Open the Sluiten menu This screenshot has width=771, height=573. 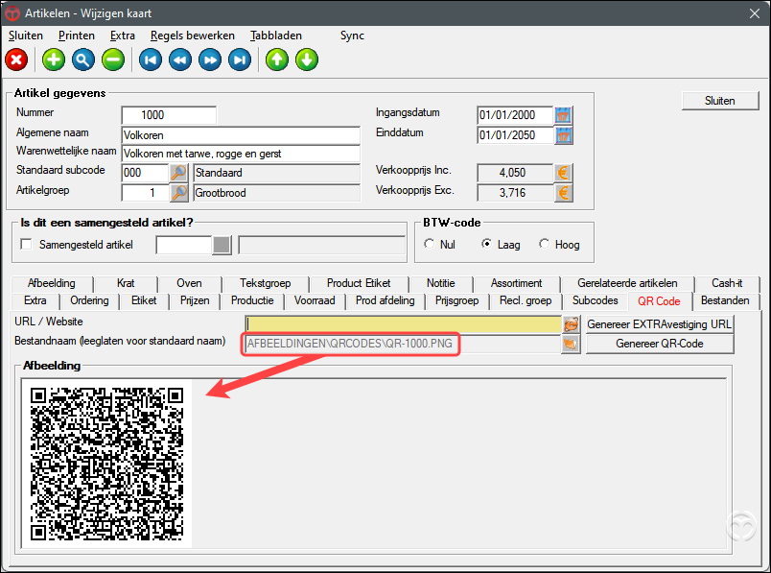26,36
